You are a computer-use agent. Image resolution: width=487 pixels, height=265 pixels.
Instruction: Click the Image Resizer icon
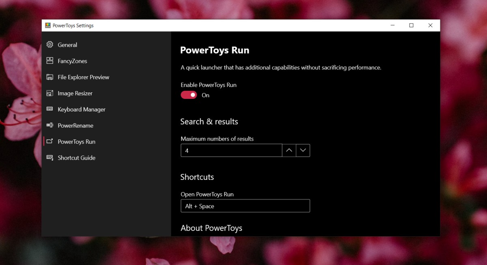pos(50,93)
